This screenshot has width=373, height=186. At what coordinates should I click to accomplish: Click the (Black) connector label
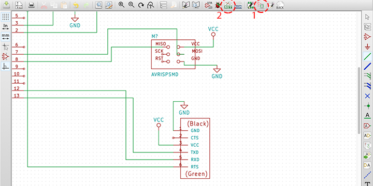click(198, 123)
